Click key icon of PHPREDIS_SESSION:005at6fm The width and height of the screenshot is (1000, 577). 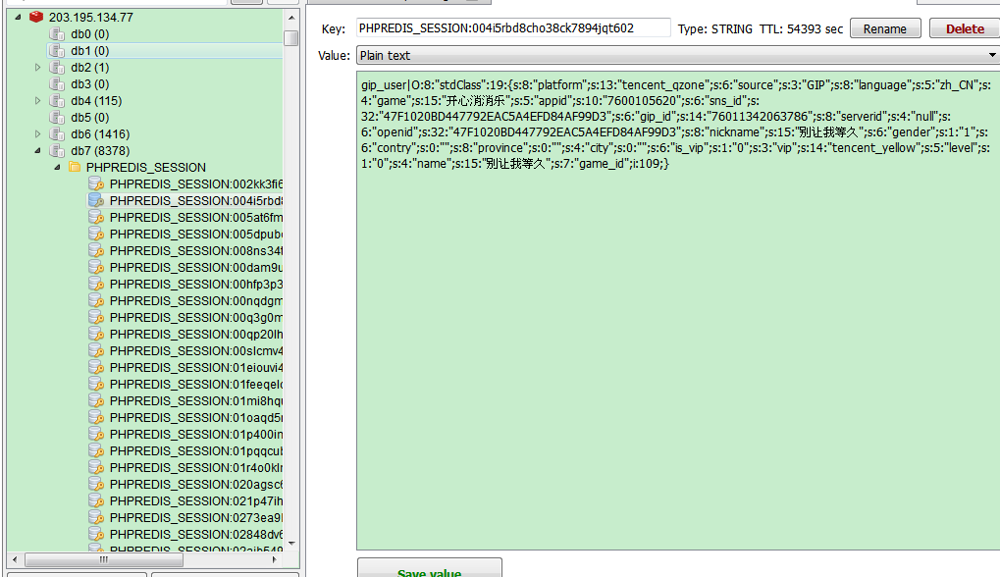tap(96, 218)
